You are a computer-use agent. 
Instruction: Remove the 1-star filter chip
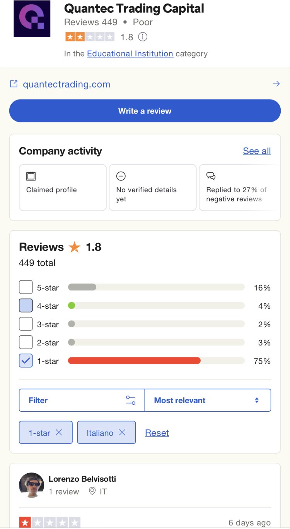point(60,432)
